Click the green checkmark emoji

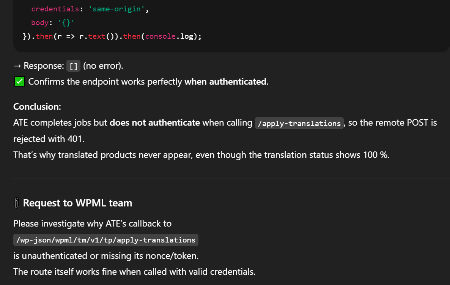pyautogui.click(x=20, y=82)
